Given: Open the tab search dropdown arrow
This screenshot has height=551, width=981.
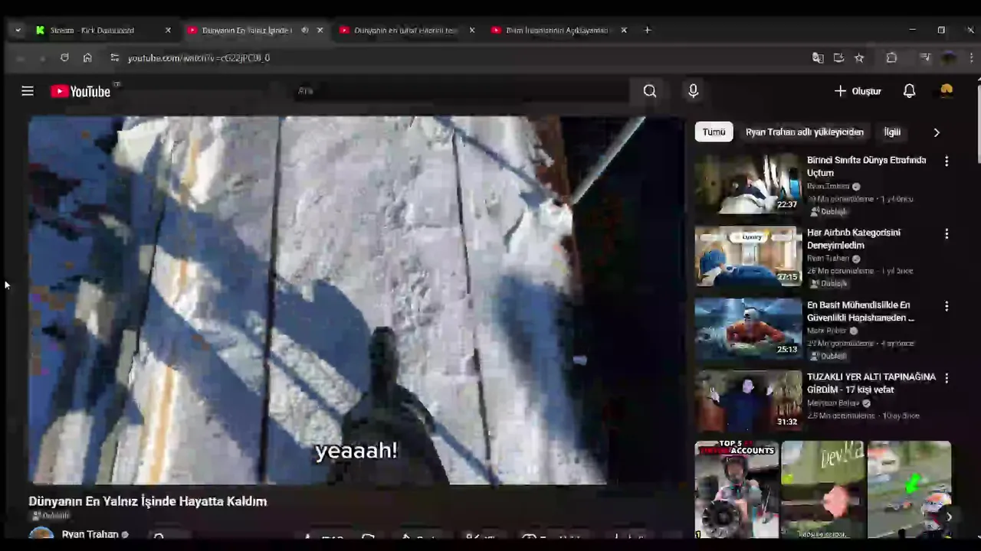Looking at the screenshot, I should 18,31.
